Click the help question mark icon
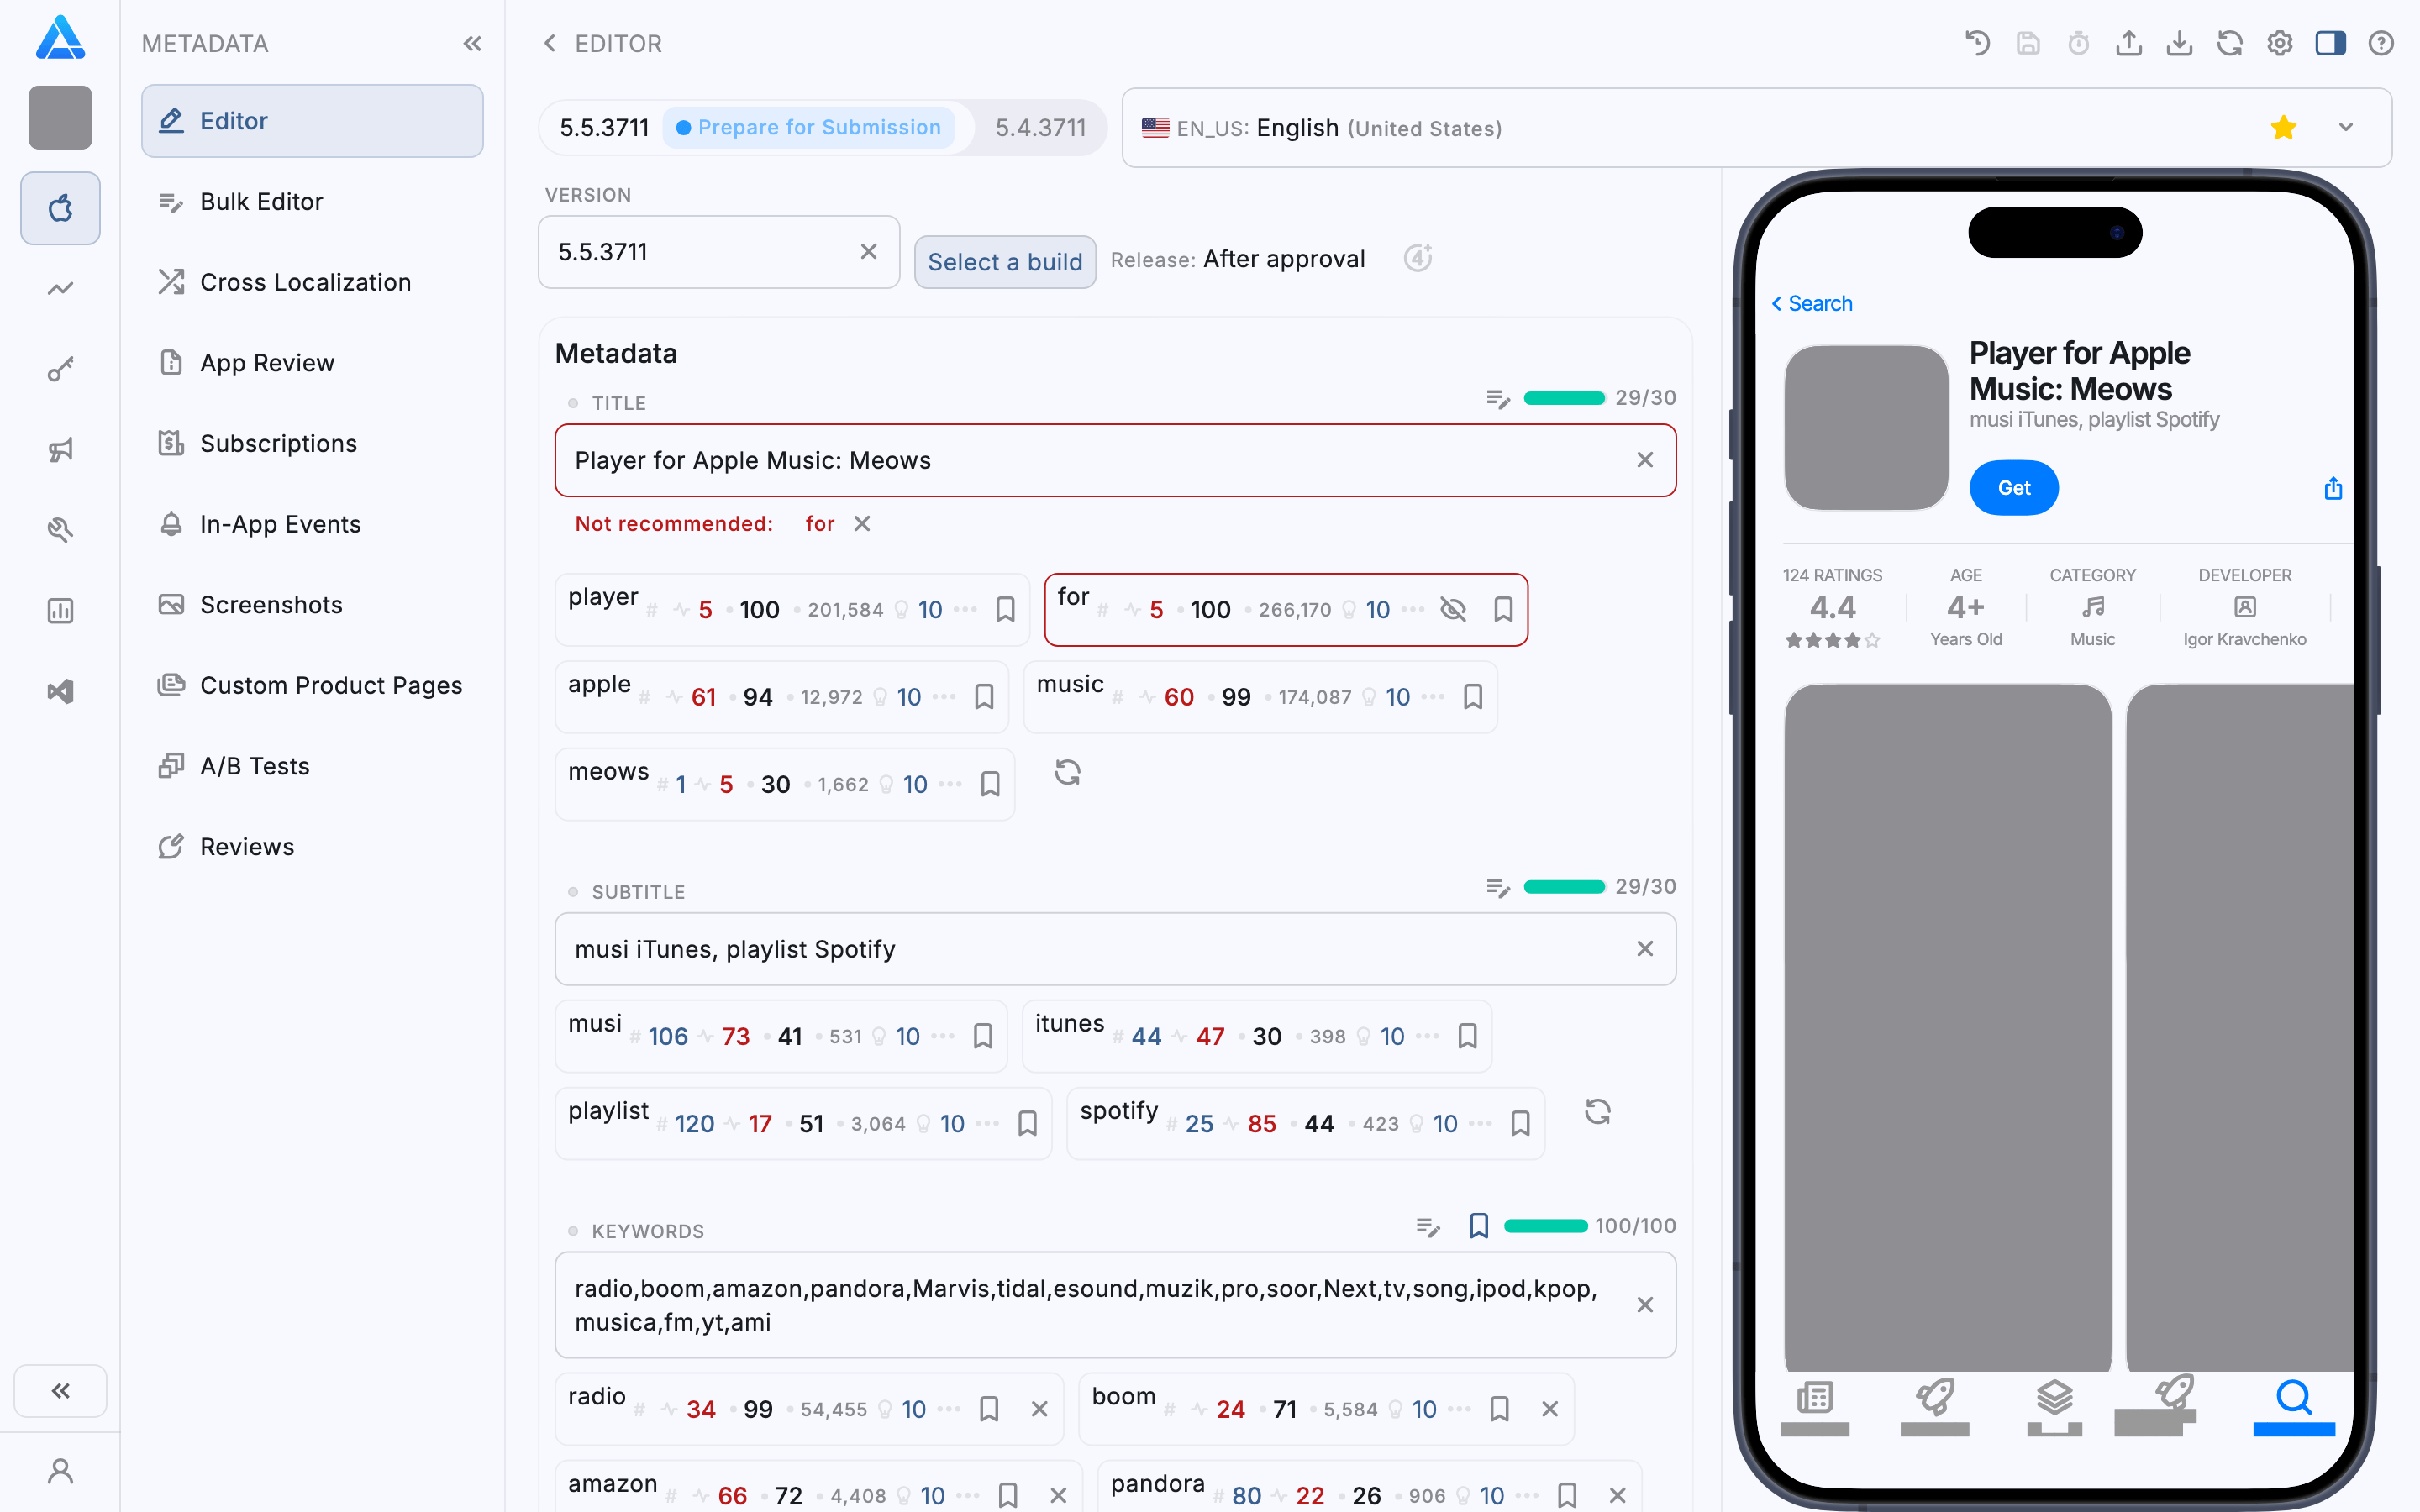 click(2381, 43)
